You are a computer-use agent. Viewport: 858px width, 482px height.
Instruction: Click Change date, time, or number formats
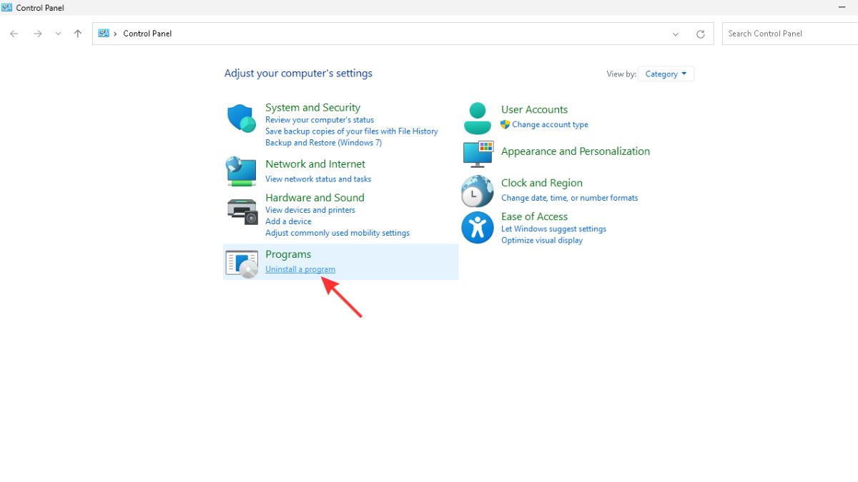(x=569, y=198)
